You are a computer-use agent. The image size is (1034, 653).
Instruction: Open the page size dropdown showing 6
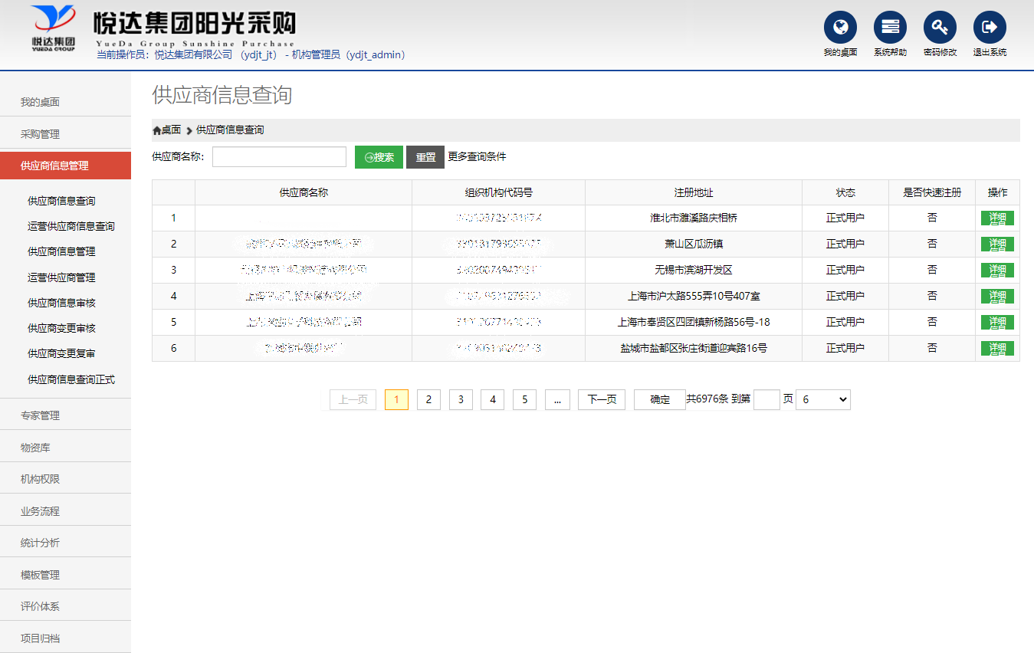822,399
